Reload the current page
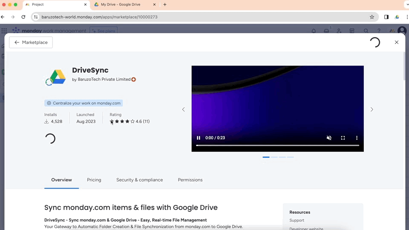 [23, 17]
